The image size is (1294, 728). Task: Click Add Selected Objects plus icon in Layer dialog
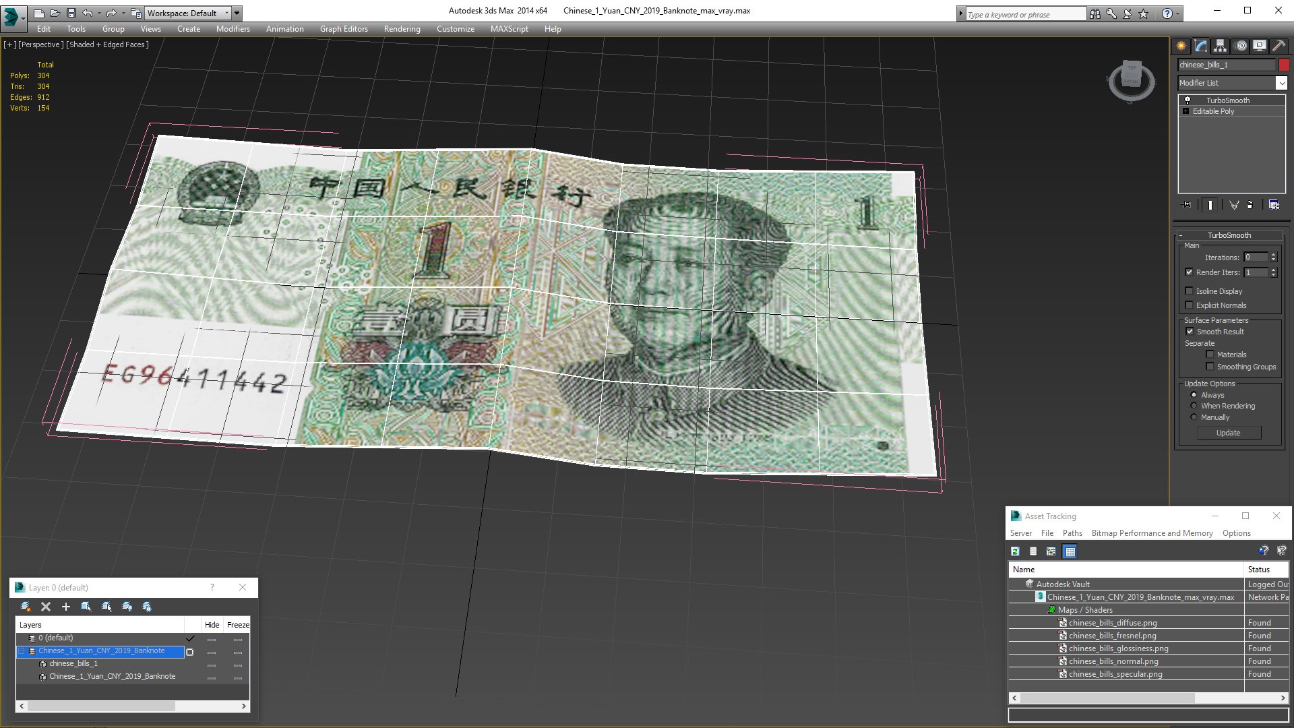tap(66, 607)
